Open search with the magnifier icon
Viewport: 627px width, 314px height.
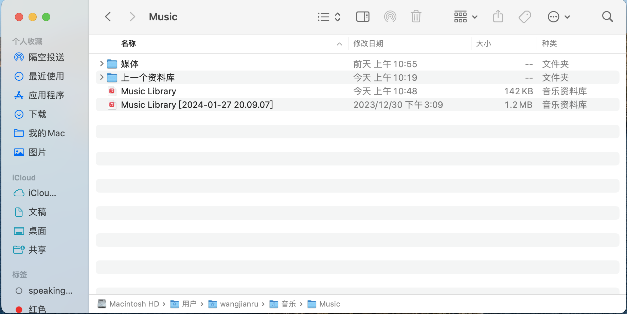(x=607, y=17)
